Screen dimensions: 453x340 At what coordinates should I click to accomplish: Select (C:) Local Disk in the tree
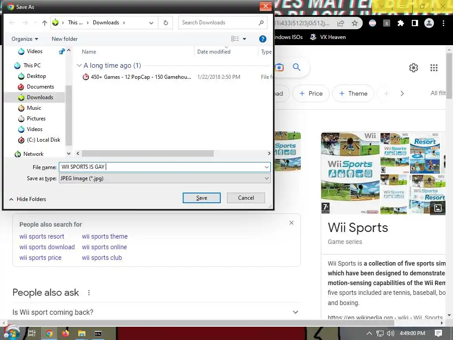43,140
